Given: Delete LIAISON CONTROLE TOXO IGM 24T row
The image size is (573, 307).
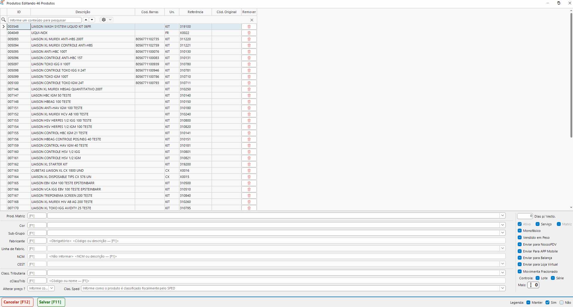Looking at the screenshot, I should 249,83.
